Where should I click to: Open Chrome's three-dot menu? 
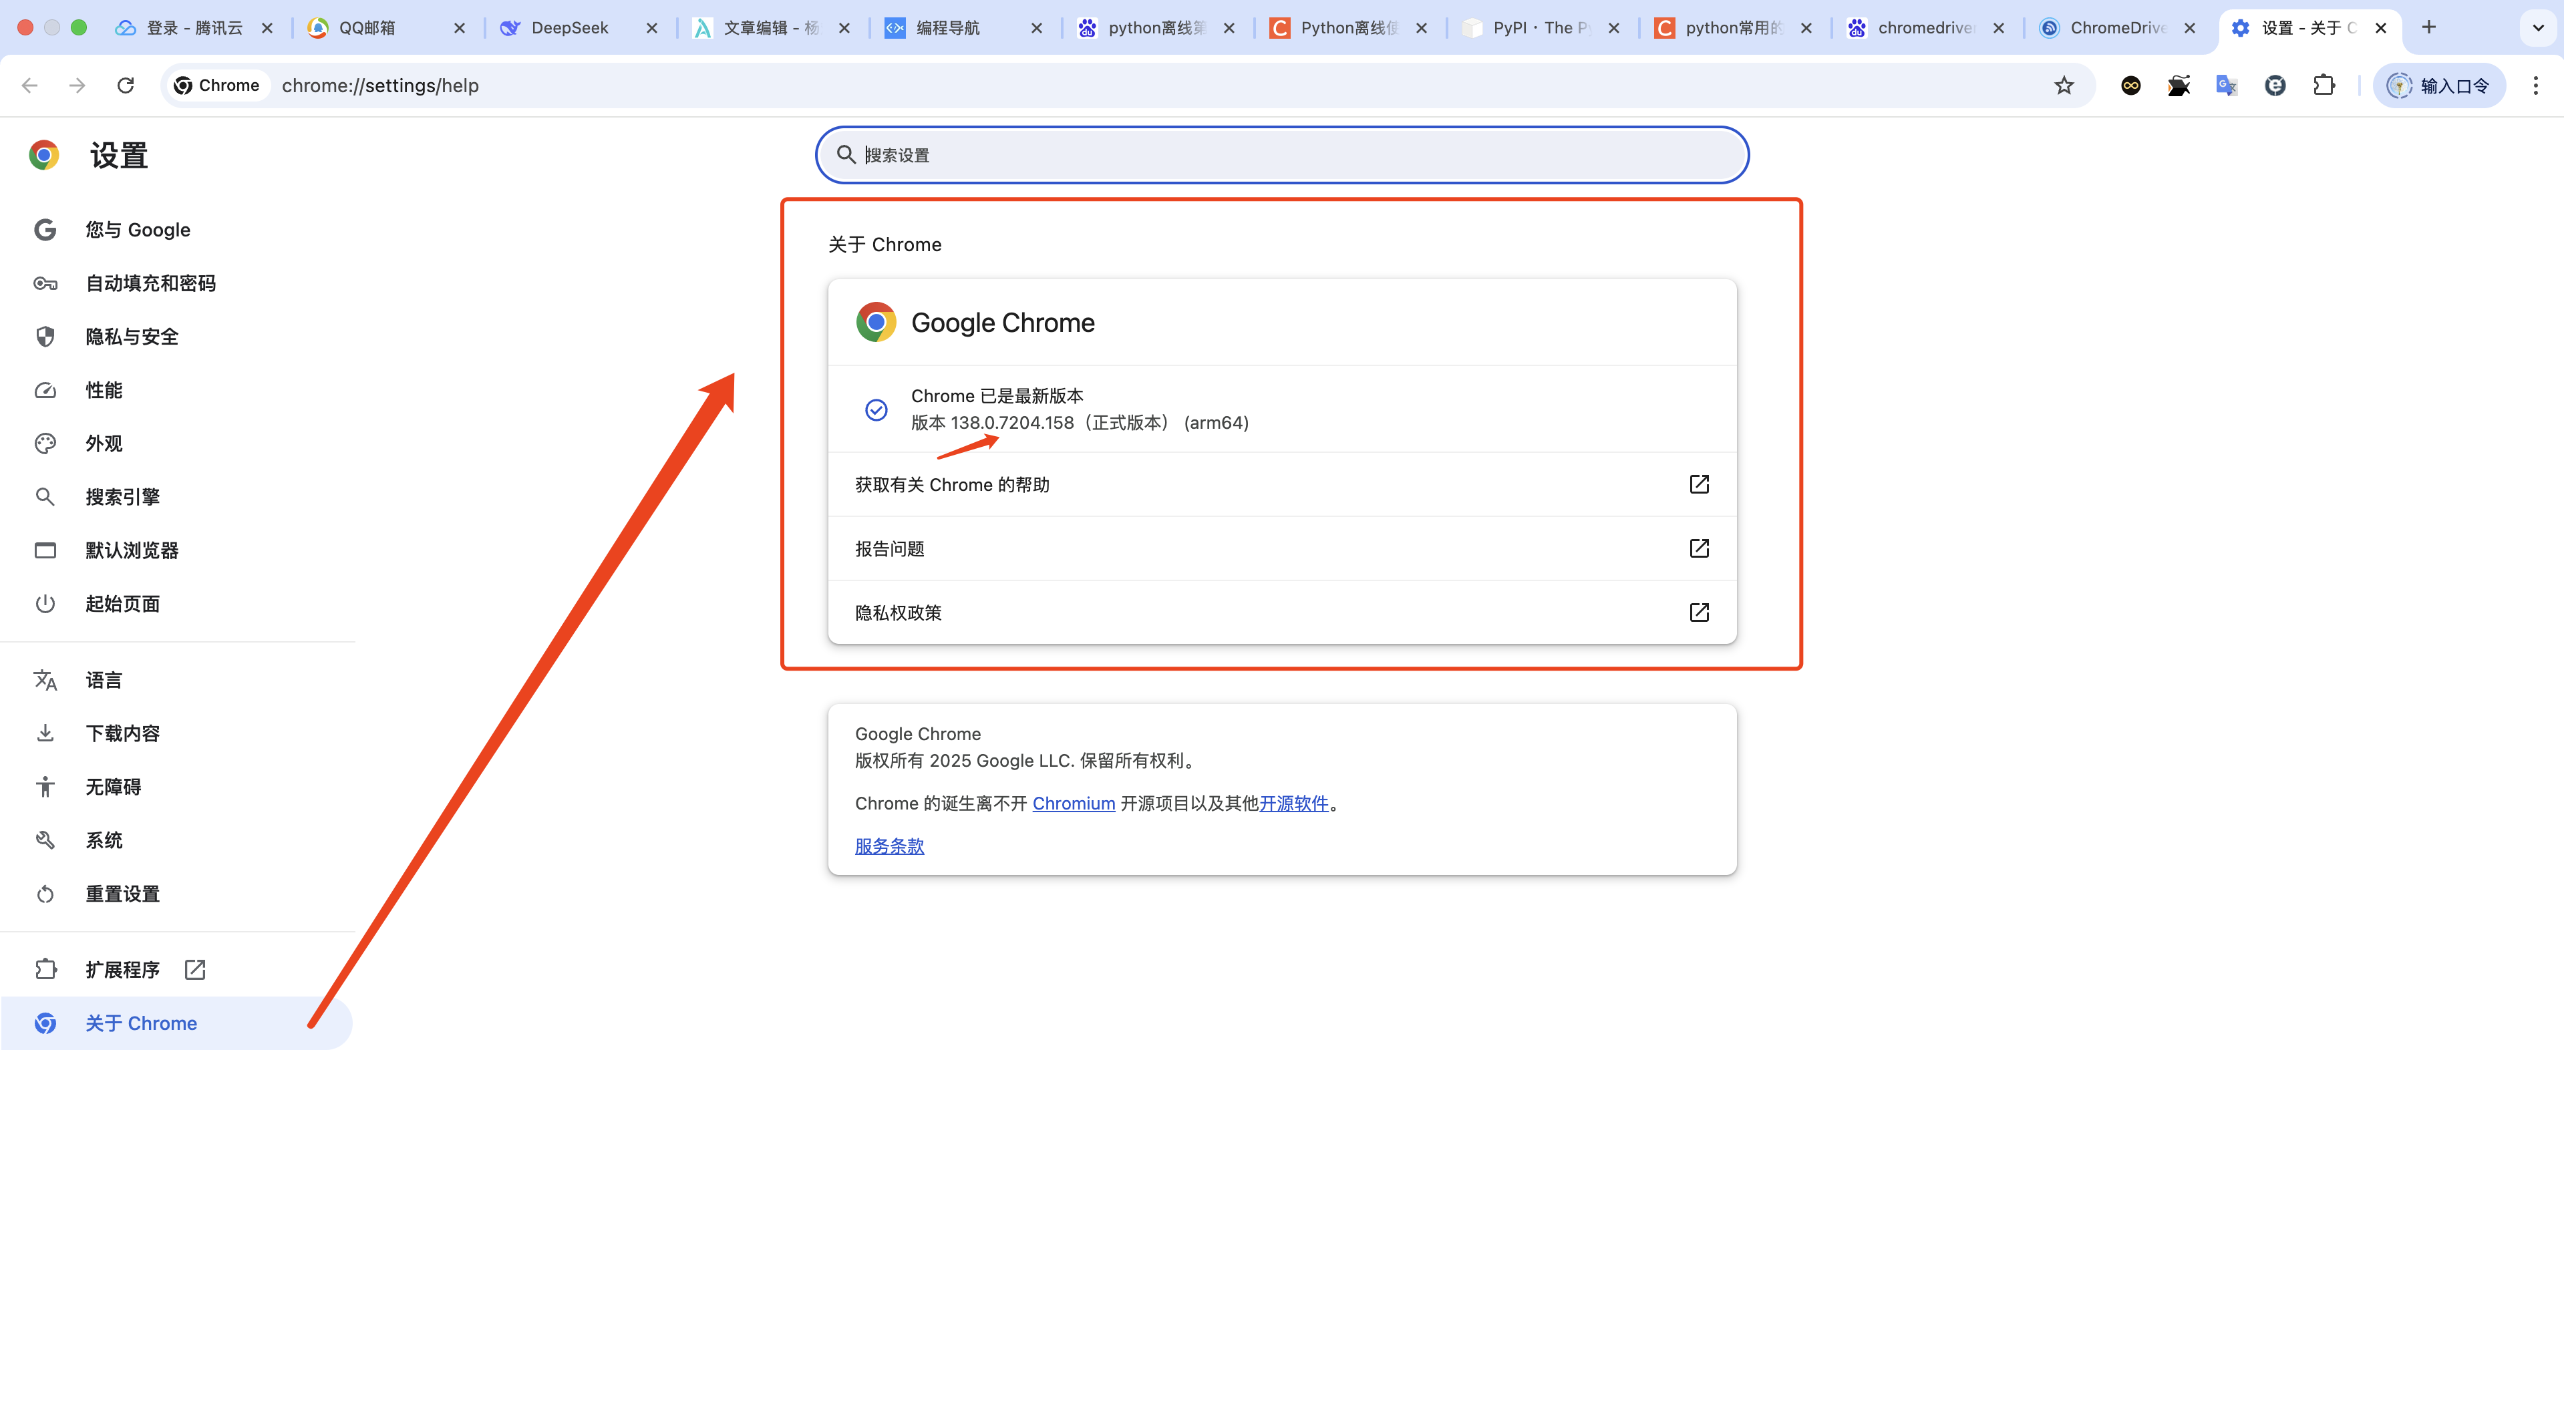[x=2535, y=85]
